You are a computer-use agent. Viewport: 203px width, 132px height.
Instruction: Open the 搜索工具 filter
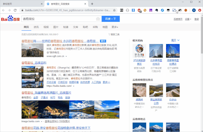coord(114,34)
